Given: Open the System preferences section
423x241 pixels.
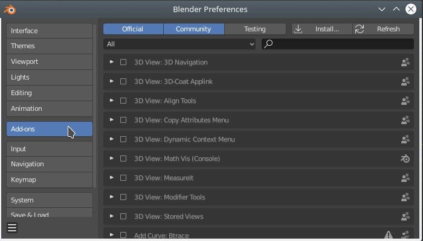Looking at the screenshot, I should pos(50,200).
